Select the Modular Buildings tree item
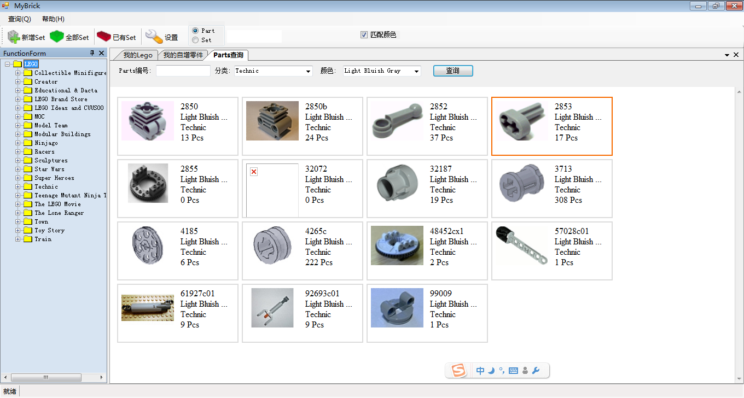Screen dimensions: 744x398 tap(63, 134)
